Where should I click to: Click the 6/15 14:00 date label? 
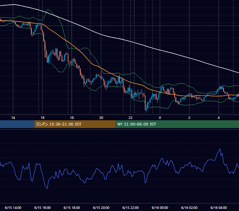[13, 207]
